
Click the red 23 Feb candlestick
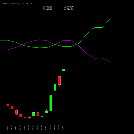8,105
